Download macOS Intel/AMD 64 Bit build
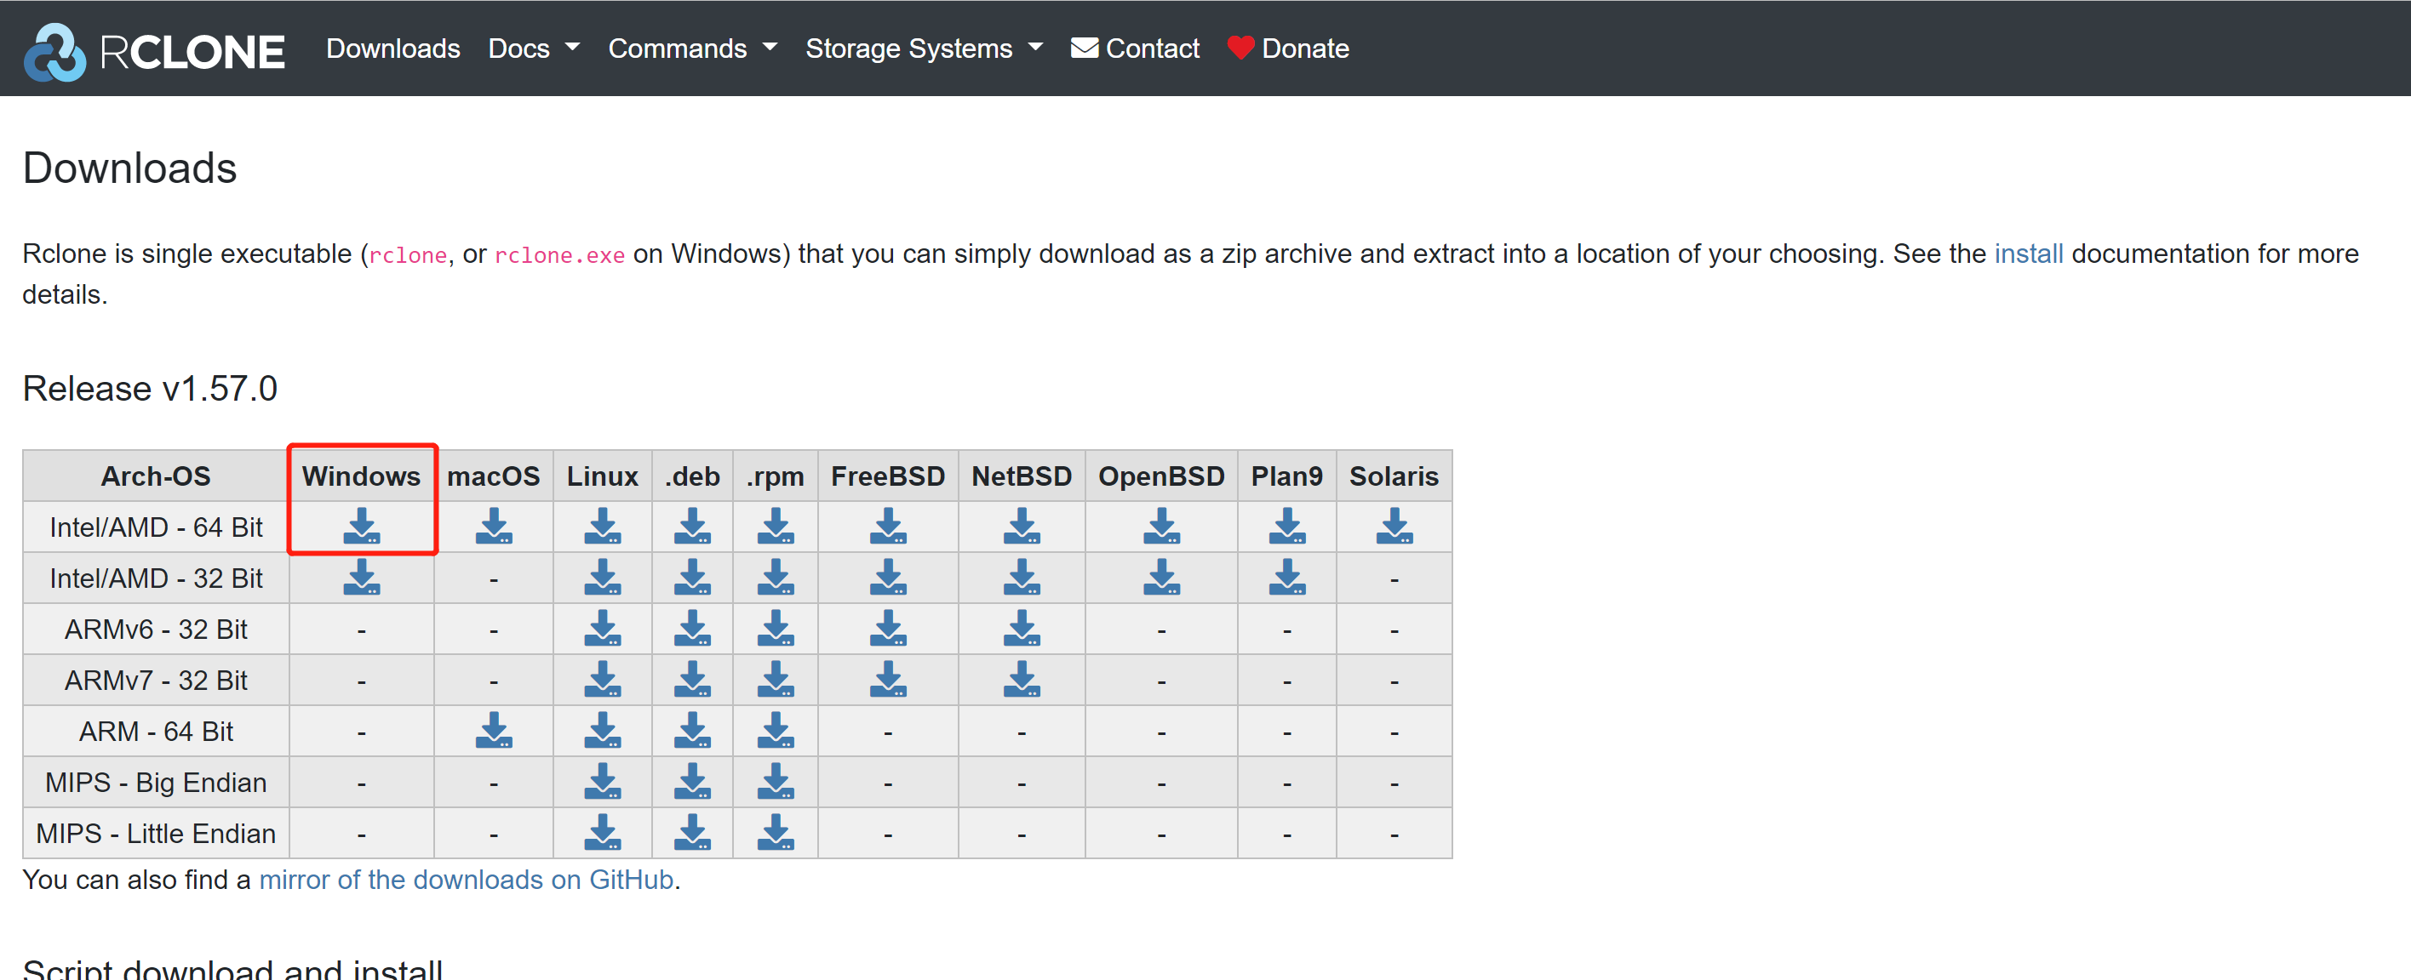Image resolution: width=2411 pixels, height=980 pixels. (493, 527)
